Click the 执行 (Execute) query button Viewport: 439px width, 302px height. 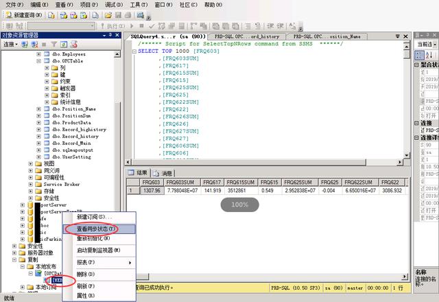(x=115, y=25)
